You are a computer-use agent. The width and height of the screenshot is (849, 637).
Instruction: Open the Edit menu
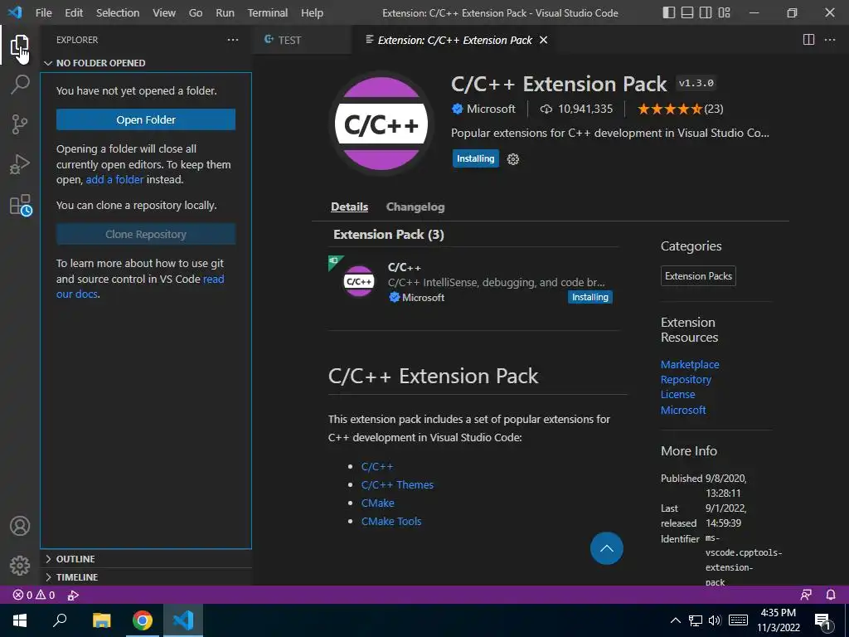coord(74,12)
